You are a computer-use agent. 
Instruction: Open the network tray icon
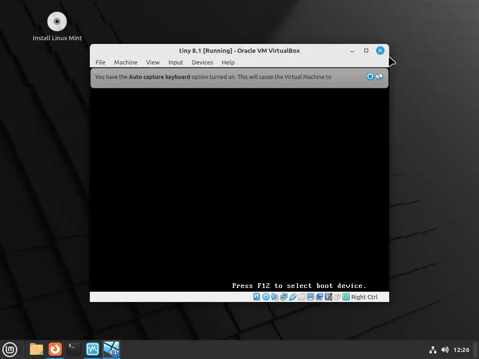(433, 350)
